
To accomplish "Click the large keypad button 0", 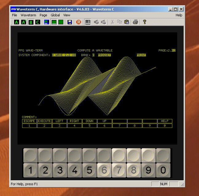I will (x=163, y=170).
